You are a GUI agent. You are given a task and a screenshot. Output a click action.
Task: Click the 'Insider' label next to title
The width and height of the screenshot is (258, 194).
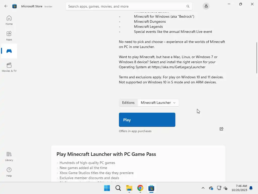coord(48,6)
